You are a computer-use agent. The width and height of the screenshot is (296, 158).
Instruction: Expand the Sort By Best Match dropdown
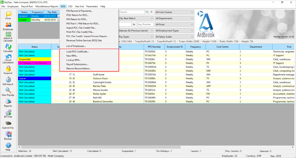(x=136, y=18)
